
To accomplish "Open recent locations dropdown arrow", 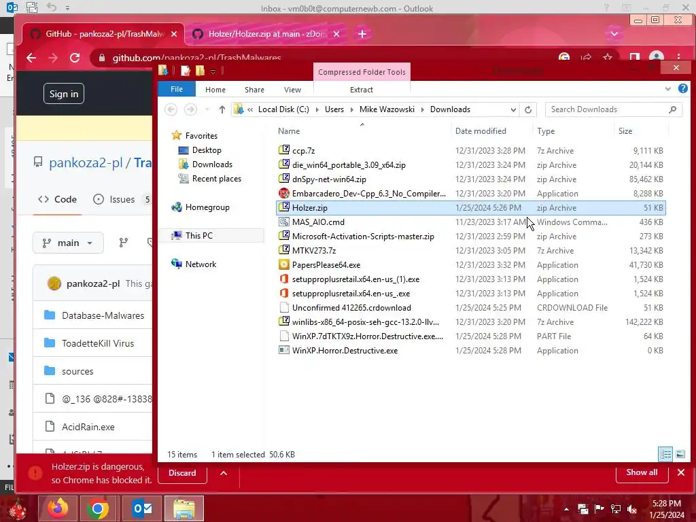I will [207, 109].
